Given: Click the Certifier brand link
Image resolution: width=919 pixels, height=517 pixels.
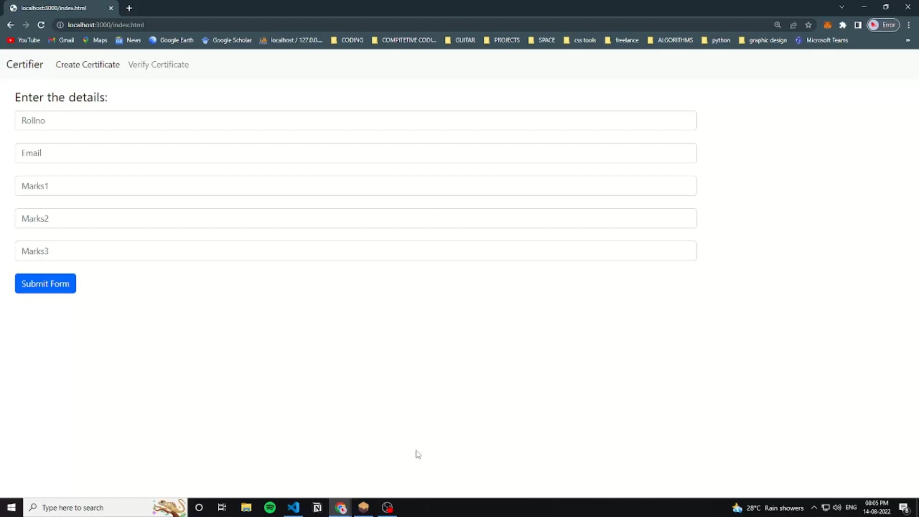Looking at the screenshot, I should tap(25, 64).
